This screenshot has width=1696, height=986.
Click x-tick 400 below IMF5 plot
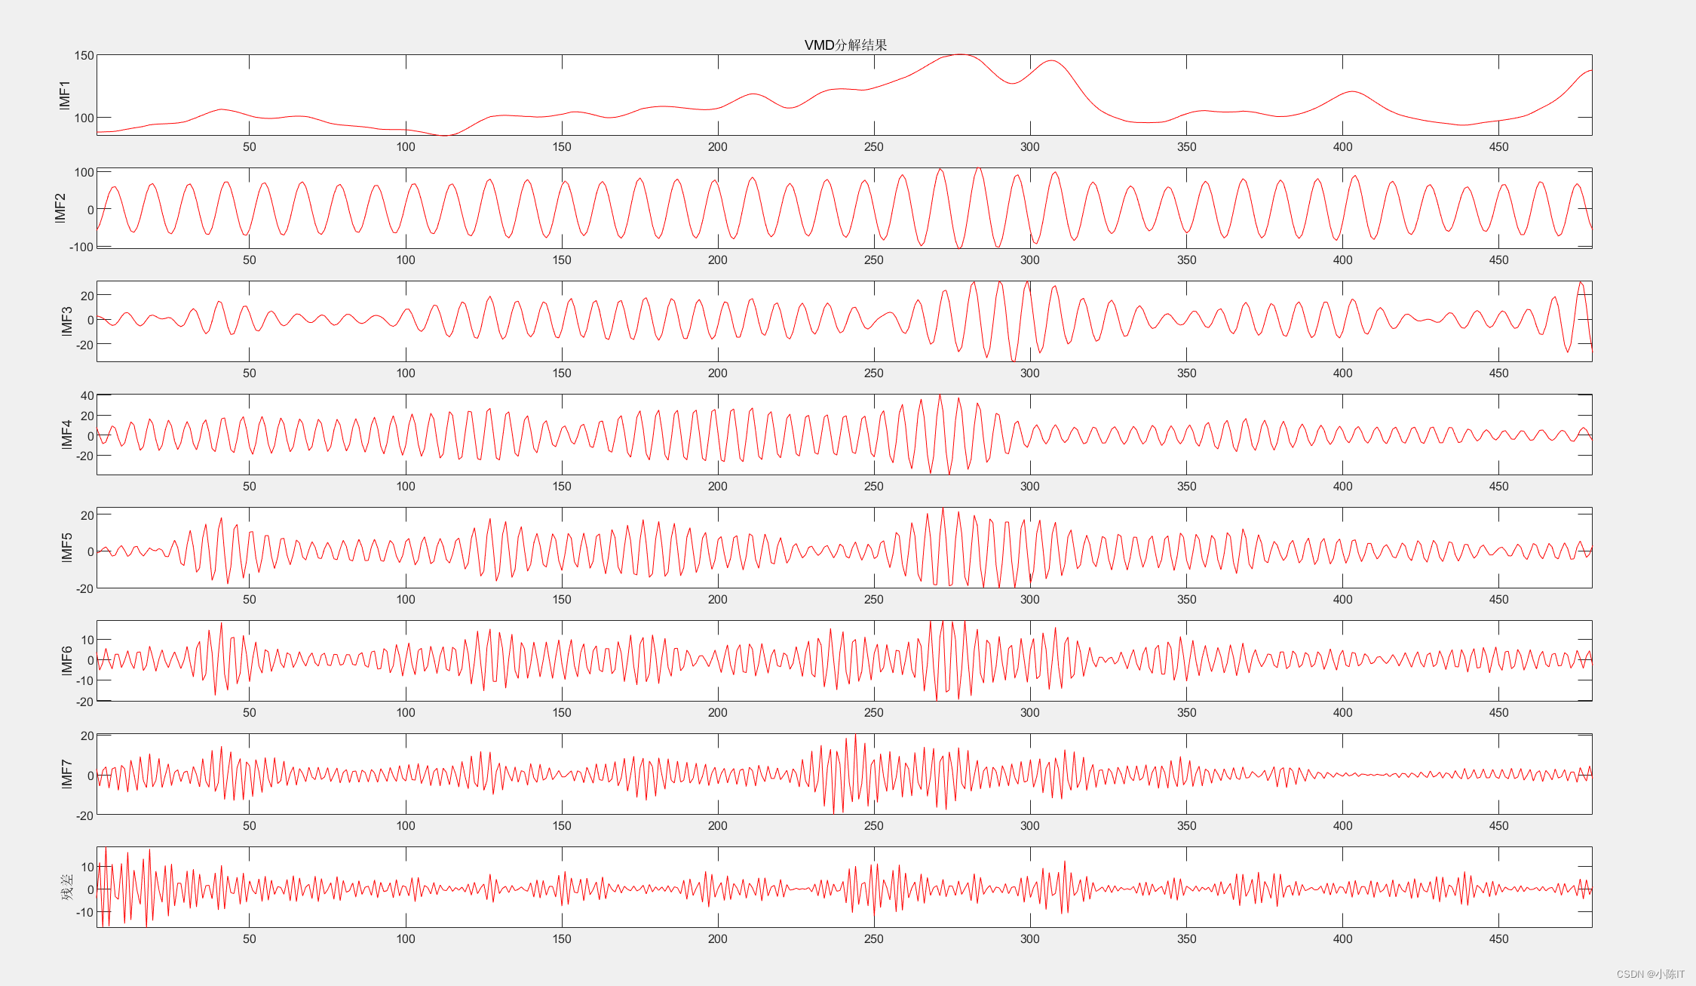coord(1343,600)
